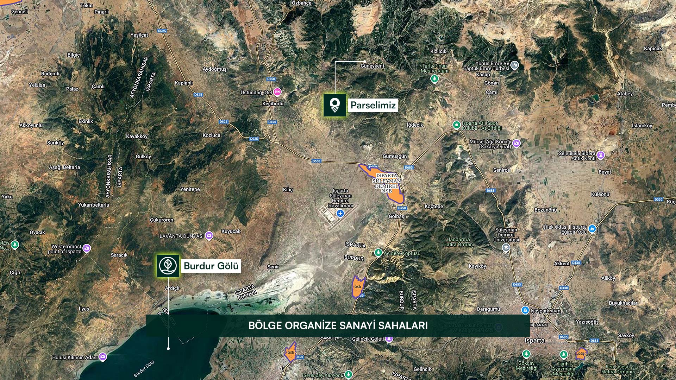
Task: Click the Süleyman Demirel Üniversitesi graduation cap icon
Action: [506, 248]
